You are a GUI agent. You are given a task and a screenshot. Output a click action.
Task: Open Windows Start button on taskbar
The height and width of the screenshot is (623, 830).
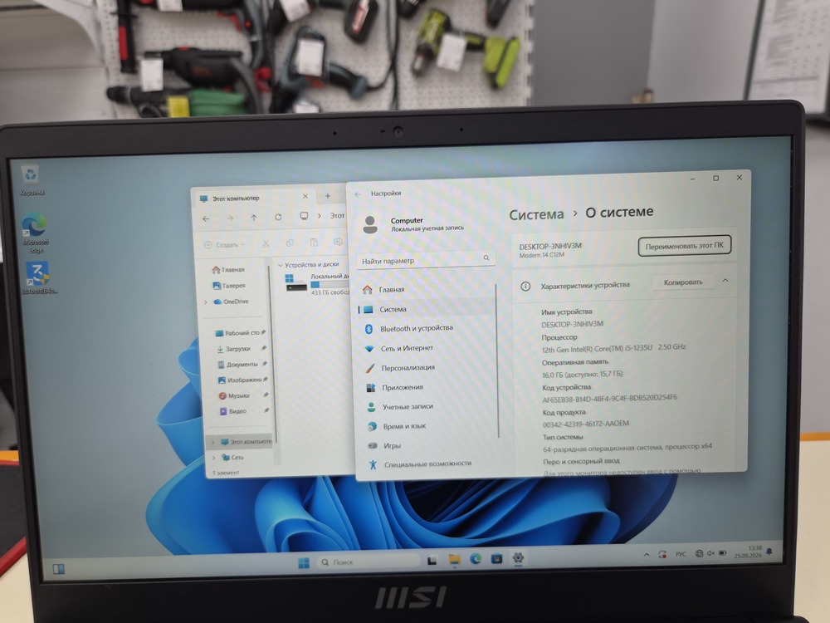(304, 562)
